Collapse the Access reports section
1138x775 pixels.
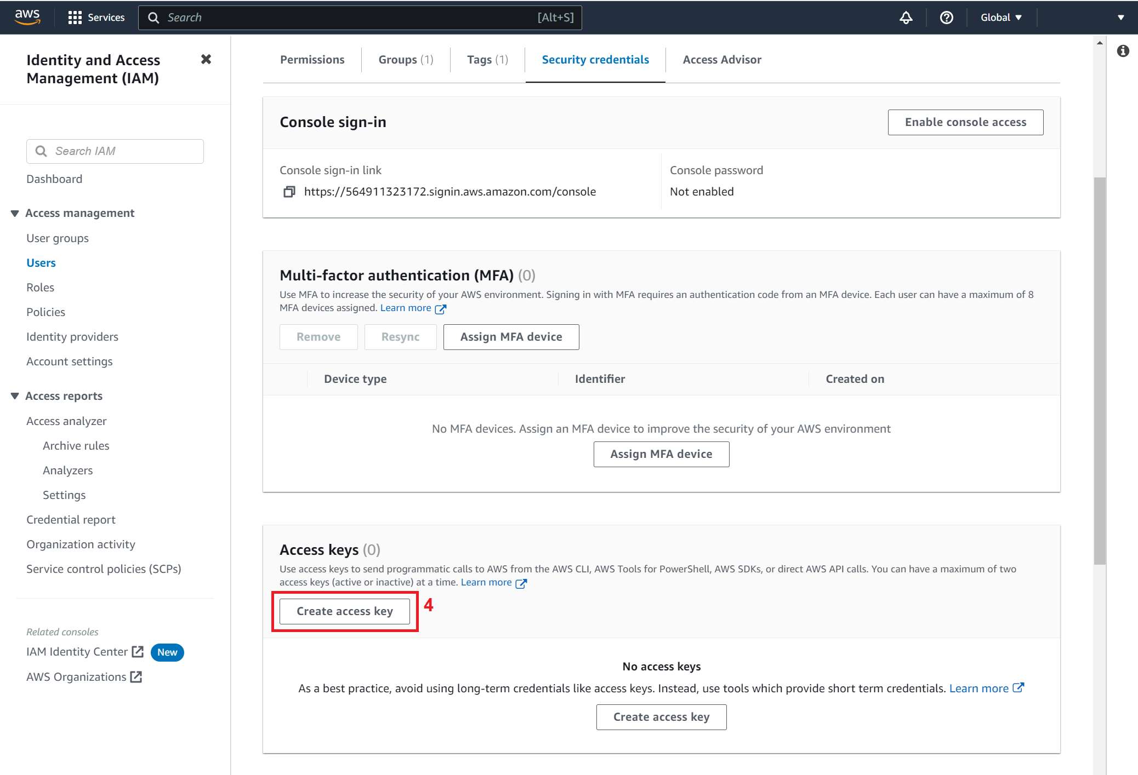point(15,396)
